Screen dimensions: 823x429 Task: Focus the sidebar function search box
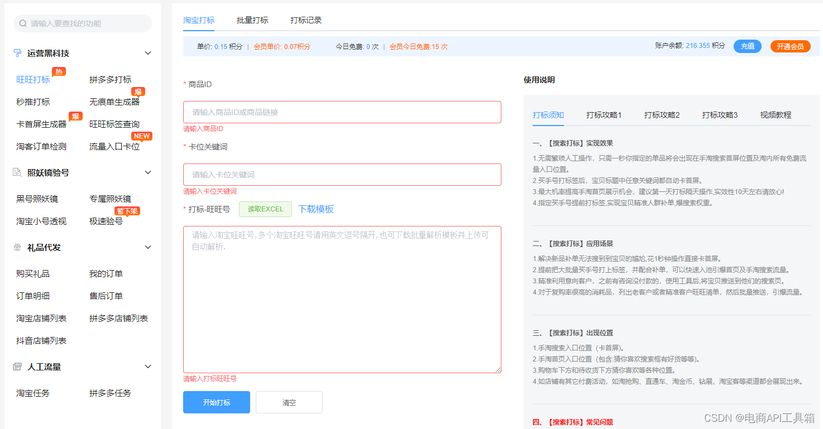[x=83, y=23]
